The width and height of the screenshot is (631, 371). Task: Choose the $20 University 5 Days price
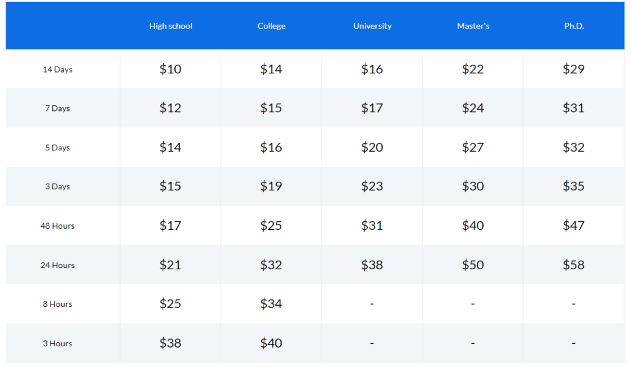tap(372, 147)
